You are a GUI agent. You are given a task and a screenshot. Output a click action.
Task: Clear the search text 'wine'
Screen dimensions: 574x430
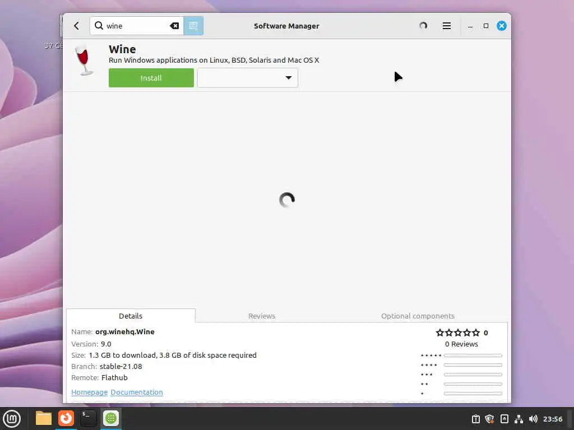[174, 26]
